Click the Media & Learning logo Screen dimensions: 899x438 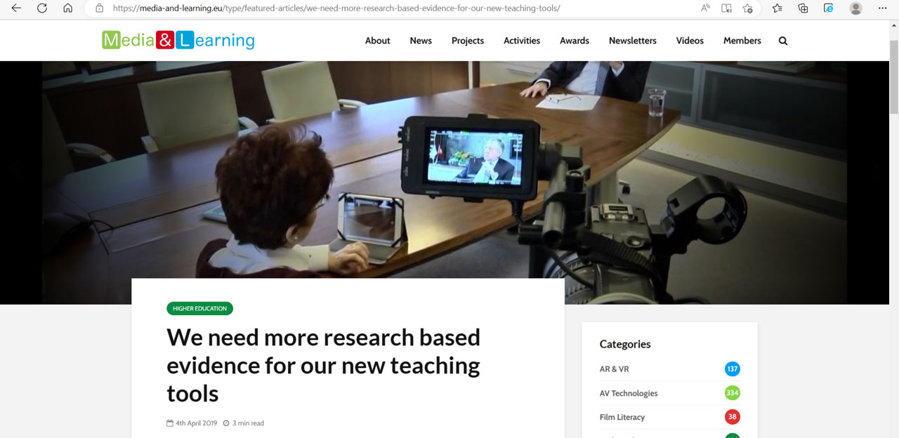point(178,40)
